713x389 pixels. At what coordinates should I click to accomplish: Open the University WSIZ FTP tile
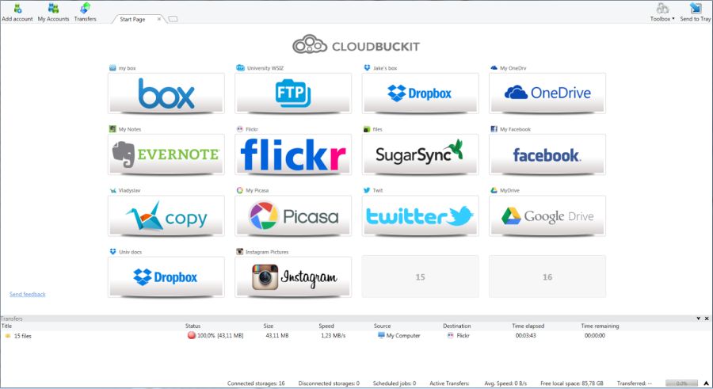[x=293, y=93]
